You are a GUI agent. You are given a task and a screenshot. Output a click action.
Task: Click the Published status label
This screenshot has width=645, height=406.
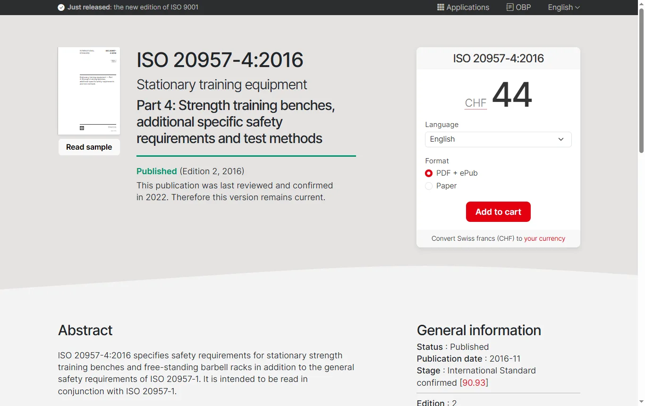click(157, 171)
